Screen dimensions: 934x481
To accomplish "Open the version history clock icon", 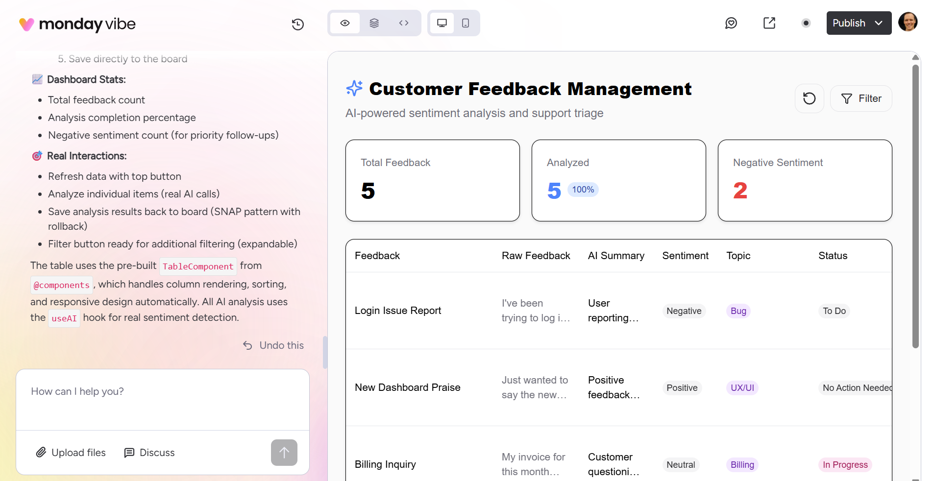I will (x=297, y=24).
